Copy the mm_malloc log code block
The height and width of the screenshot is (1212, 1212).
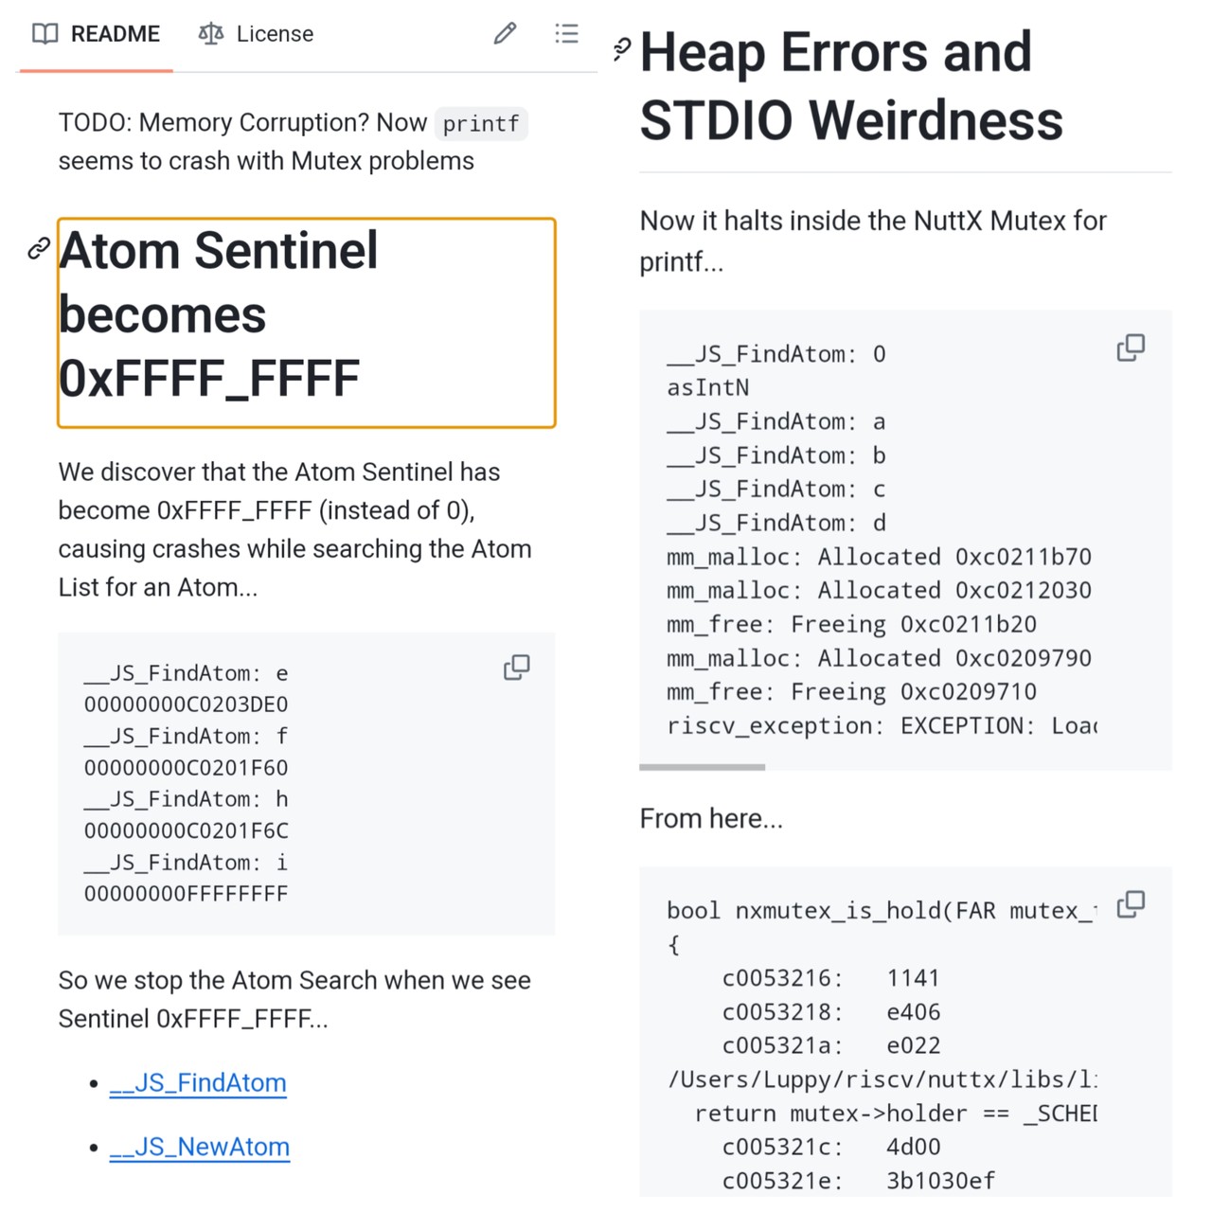[1131, 348]
